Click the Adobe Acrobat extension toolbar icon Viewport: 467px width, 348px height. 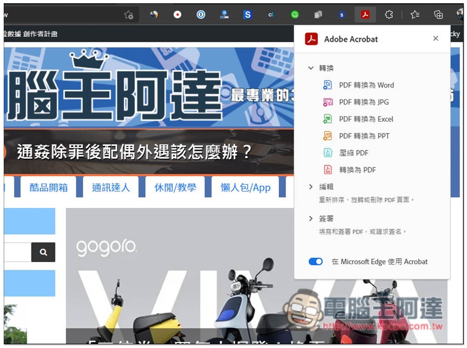(365, 15)
